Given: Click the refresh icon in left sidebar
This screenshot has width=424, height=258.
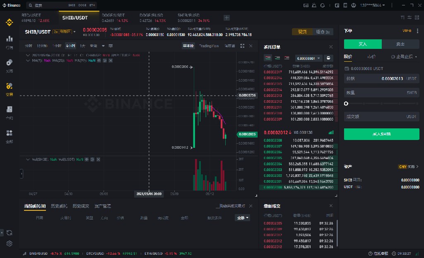Looking at the screenshot, I should [x=9, y=233].
